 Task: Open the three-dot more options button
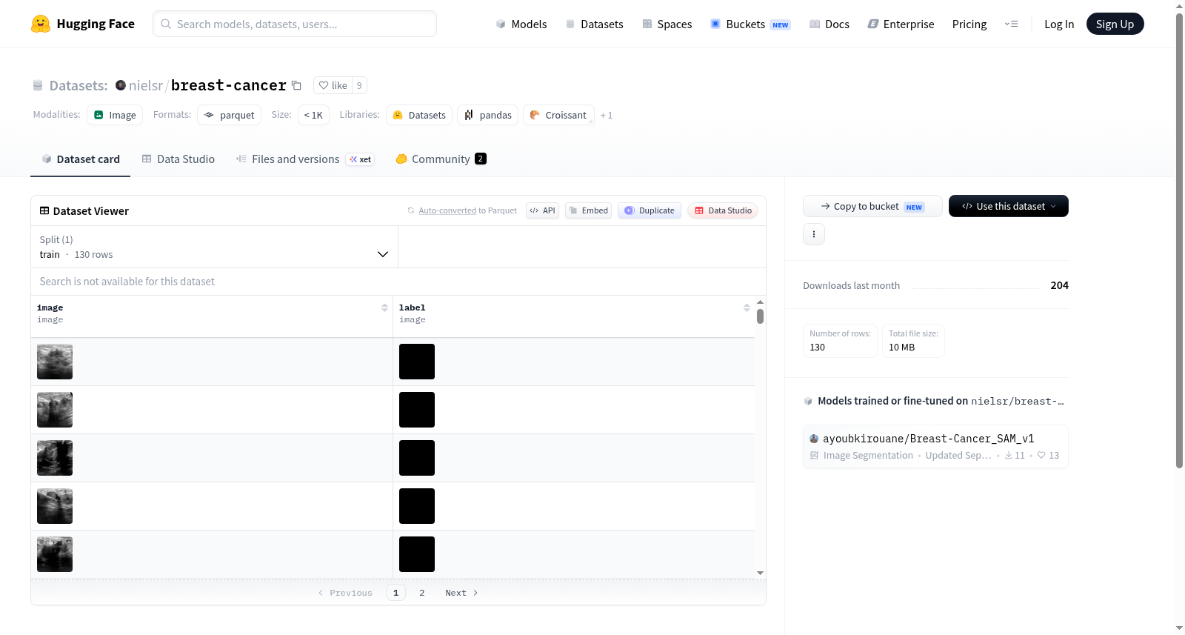[x=814, y=234]
